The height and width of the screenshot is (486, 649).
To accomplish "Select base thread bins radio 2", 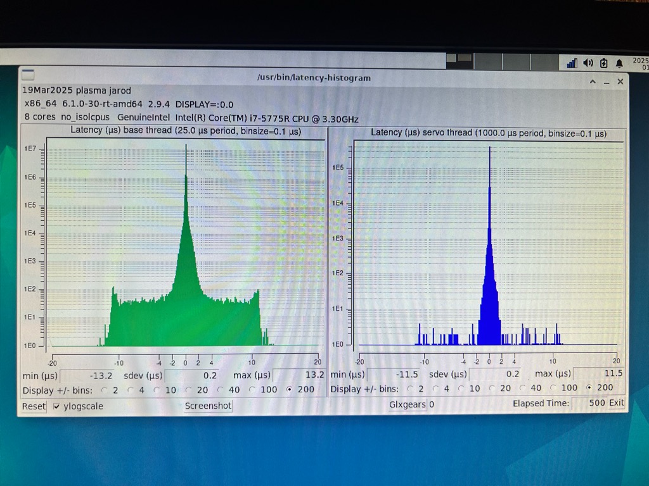I will pyautogui.click(x=105, y=390).
